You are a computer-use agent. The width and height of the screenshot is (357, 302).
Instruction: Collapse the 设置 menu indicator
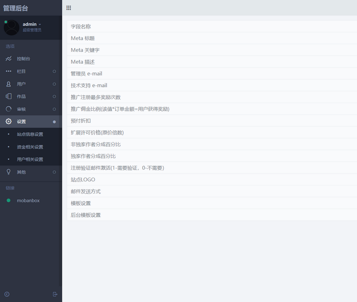click(x=54, y=122)
